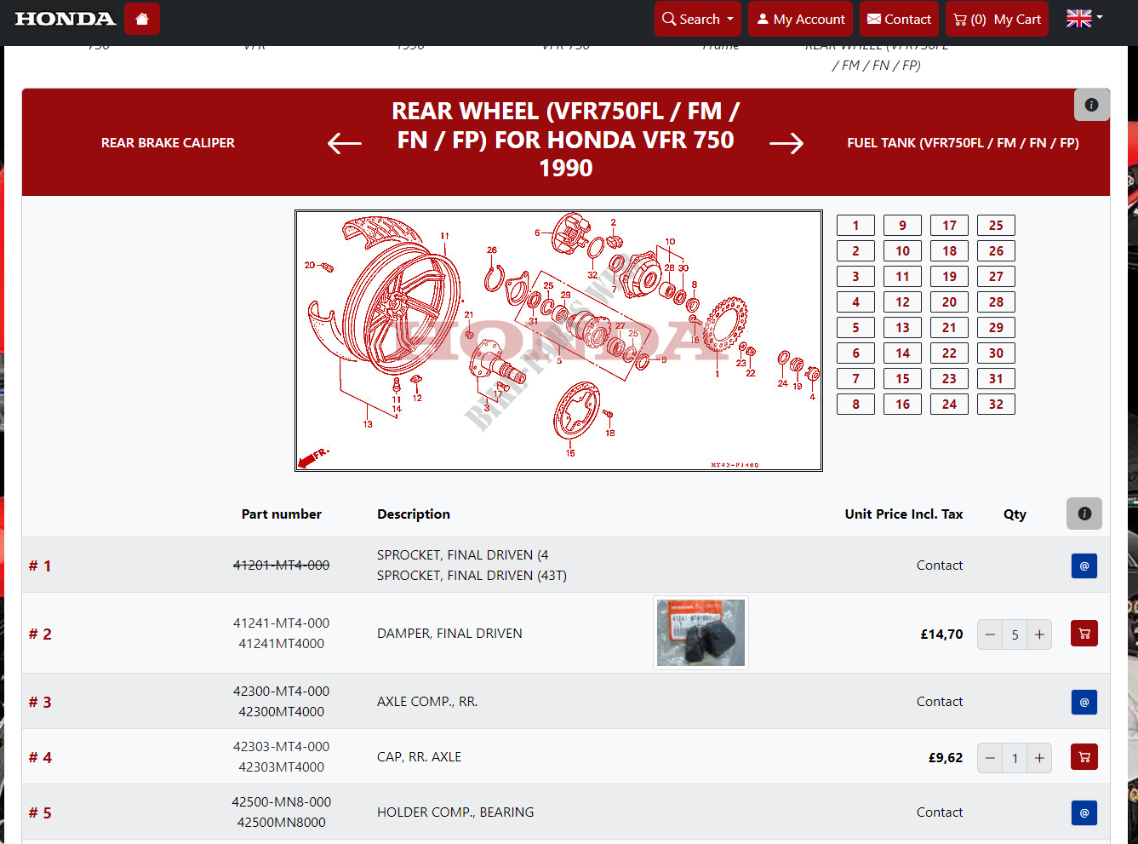Click the quantity field for CAP, RR. AXLE
This screenshot has height=844, width=1138.
pos(1015,758)
